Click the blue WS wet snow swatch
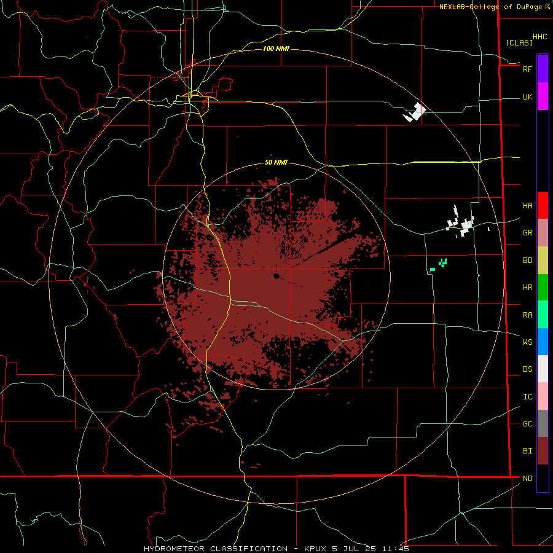Image resolution: width=553 pixels, height=553 pixels. pos(543,342)
